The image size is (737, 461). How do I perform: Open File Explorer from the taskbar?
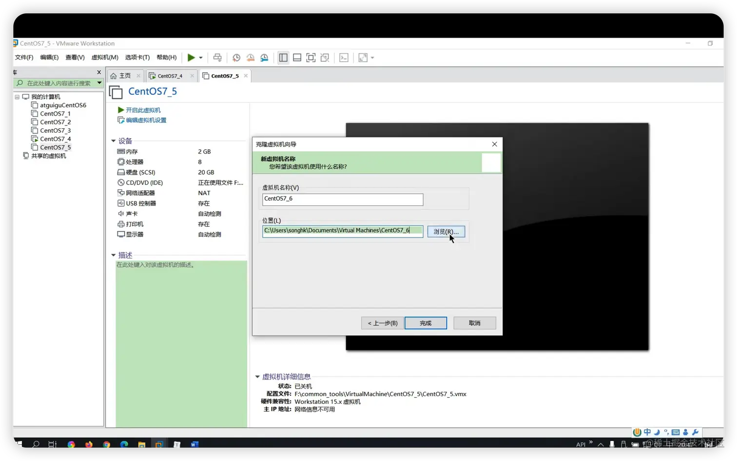[x=142, y=444]
